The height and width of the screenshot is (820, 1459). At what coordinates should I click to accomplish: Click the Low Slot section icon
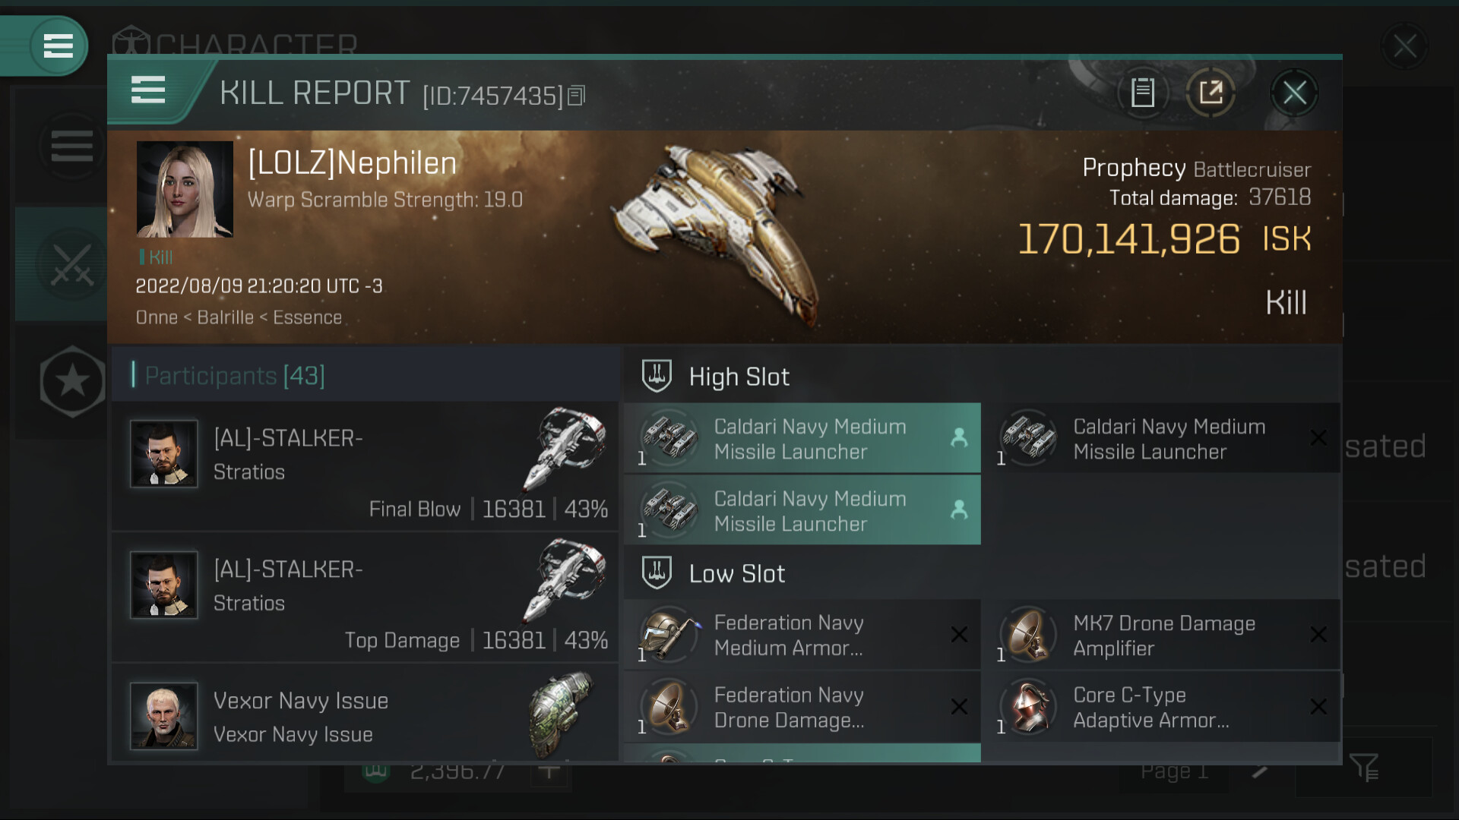[657, 572]
